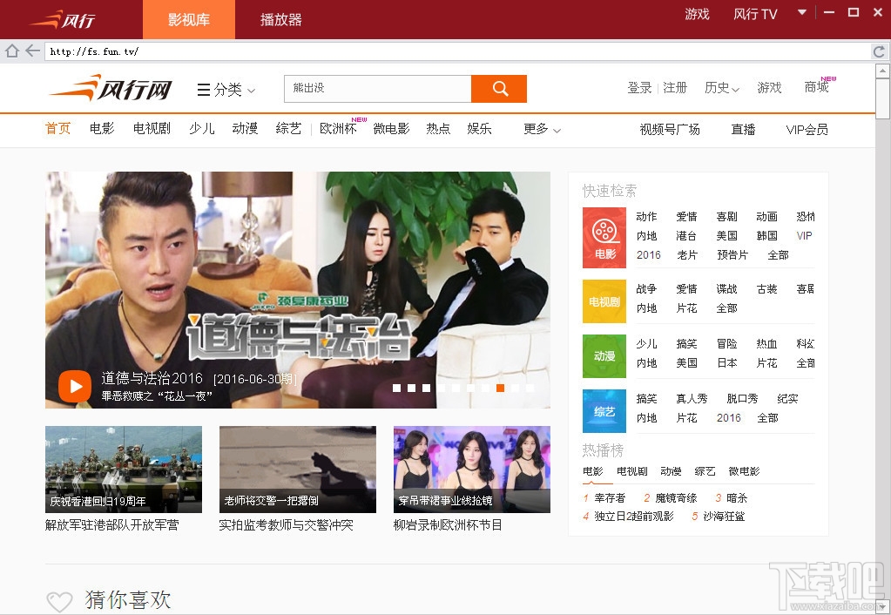Viewport: 891px width, 615px height.
Task: Open 游戏 in the title bar
Action: (x=698, y=14)
